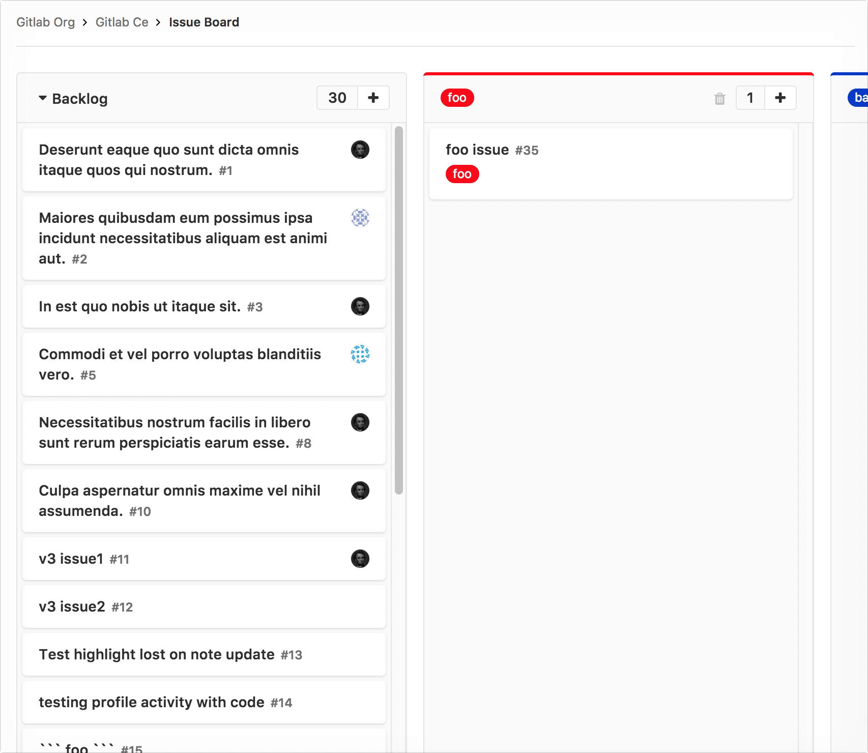The height and width of the screenshot is (753, 868).
Task: Open assignee avatar on issue #1
Action: (360, 150)
